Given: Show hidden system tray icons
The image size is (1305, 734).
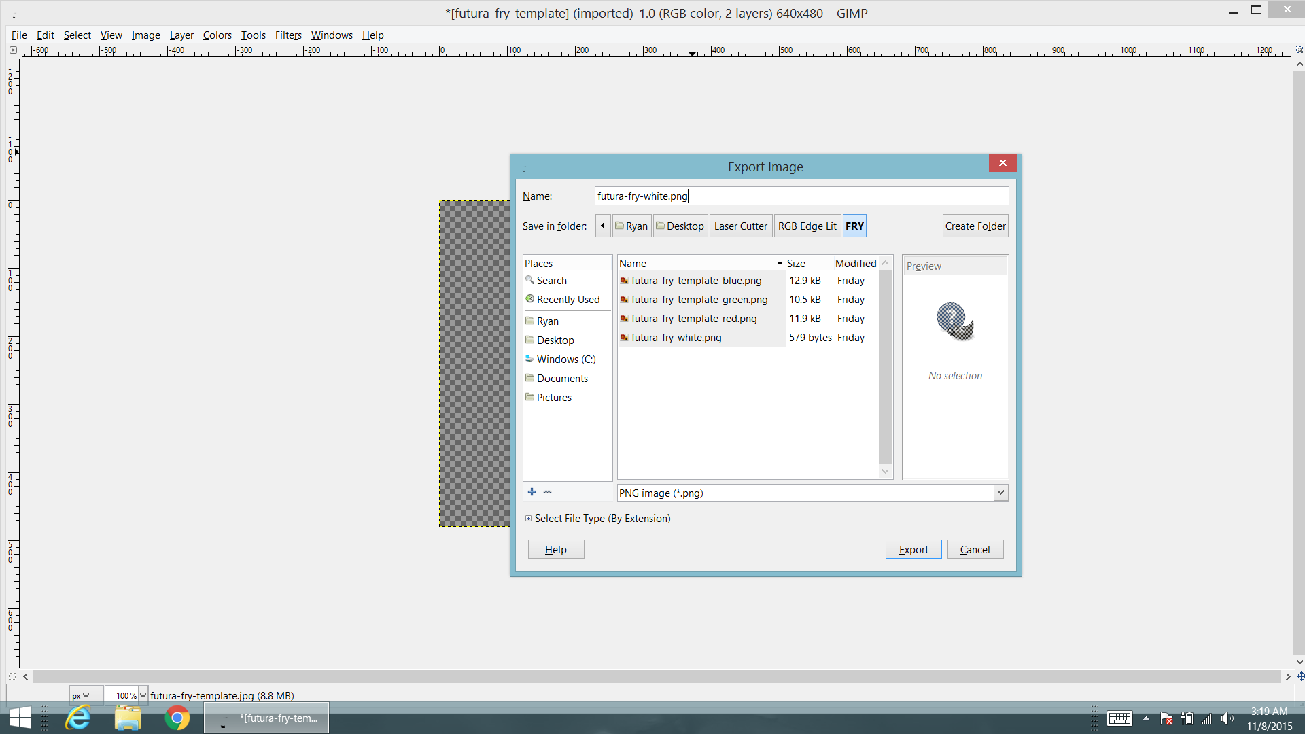Looking at the screenshot, I should (x=1146, y=718).
